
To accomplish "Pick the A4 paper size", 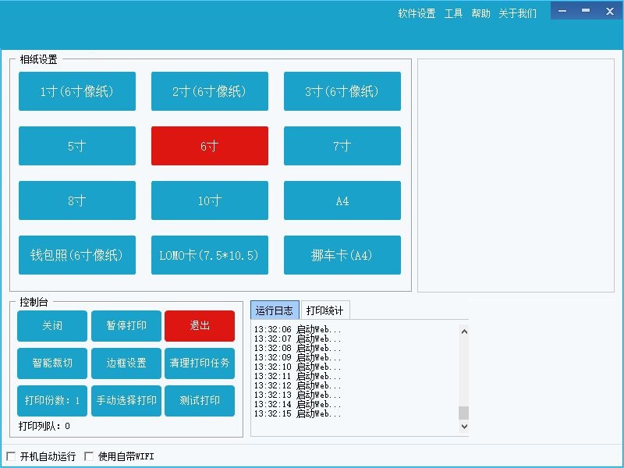I will (342, 200).
